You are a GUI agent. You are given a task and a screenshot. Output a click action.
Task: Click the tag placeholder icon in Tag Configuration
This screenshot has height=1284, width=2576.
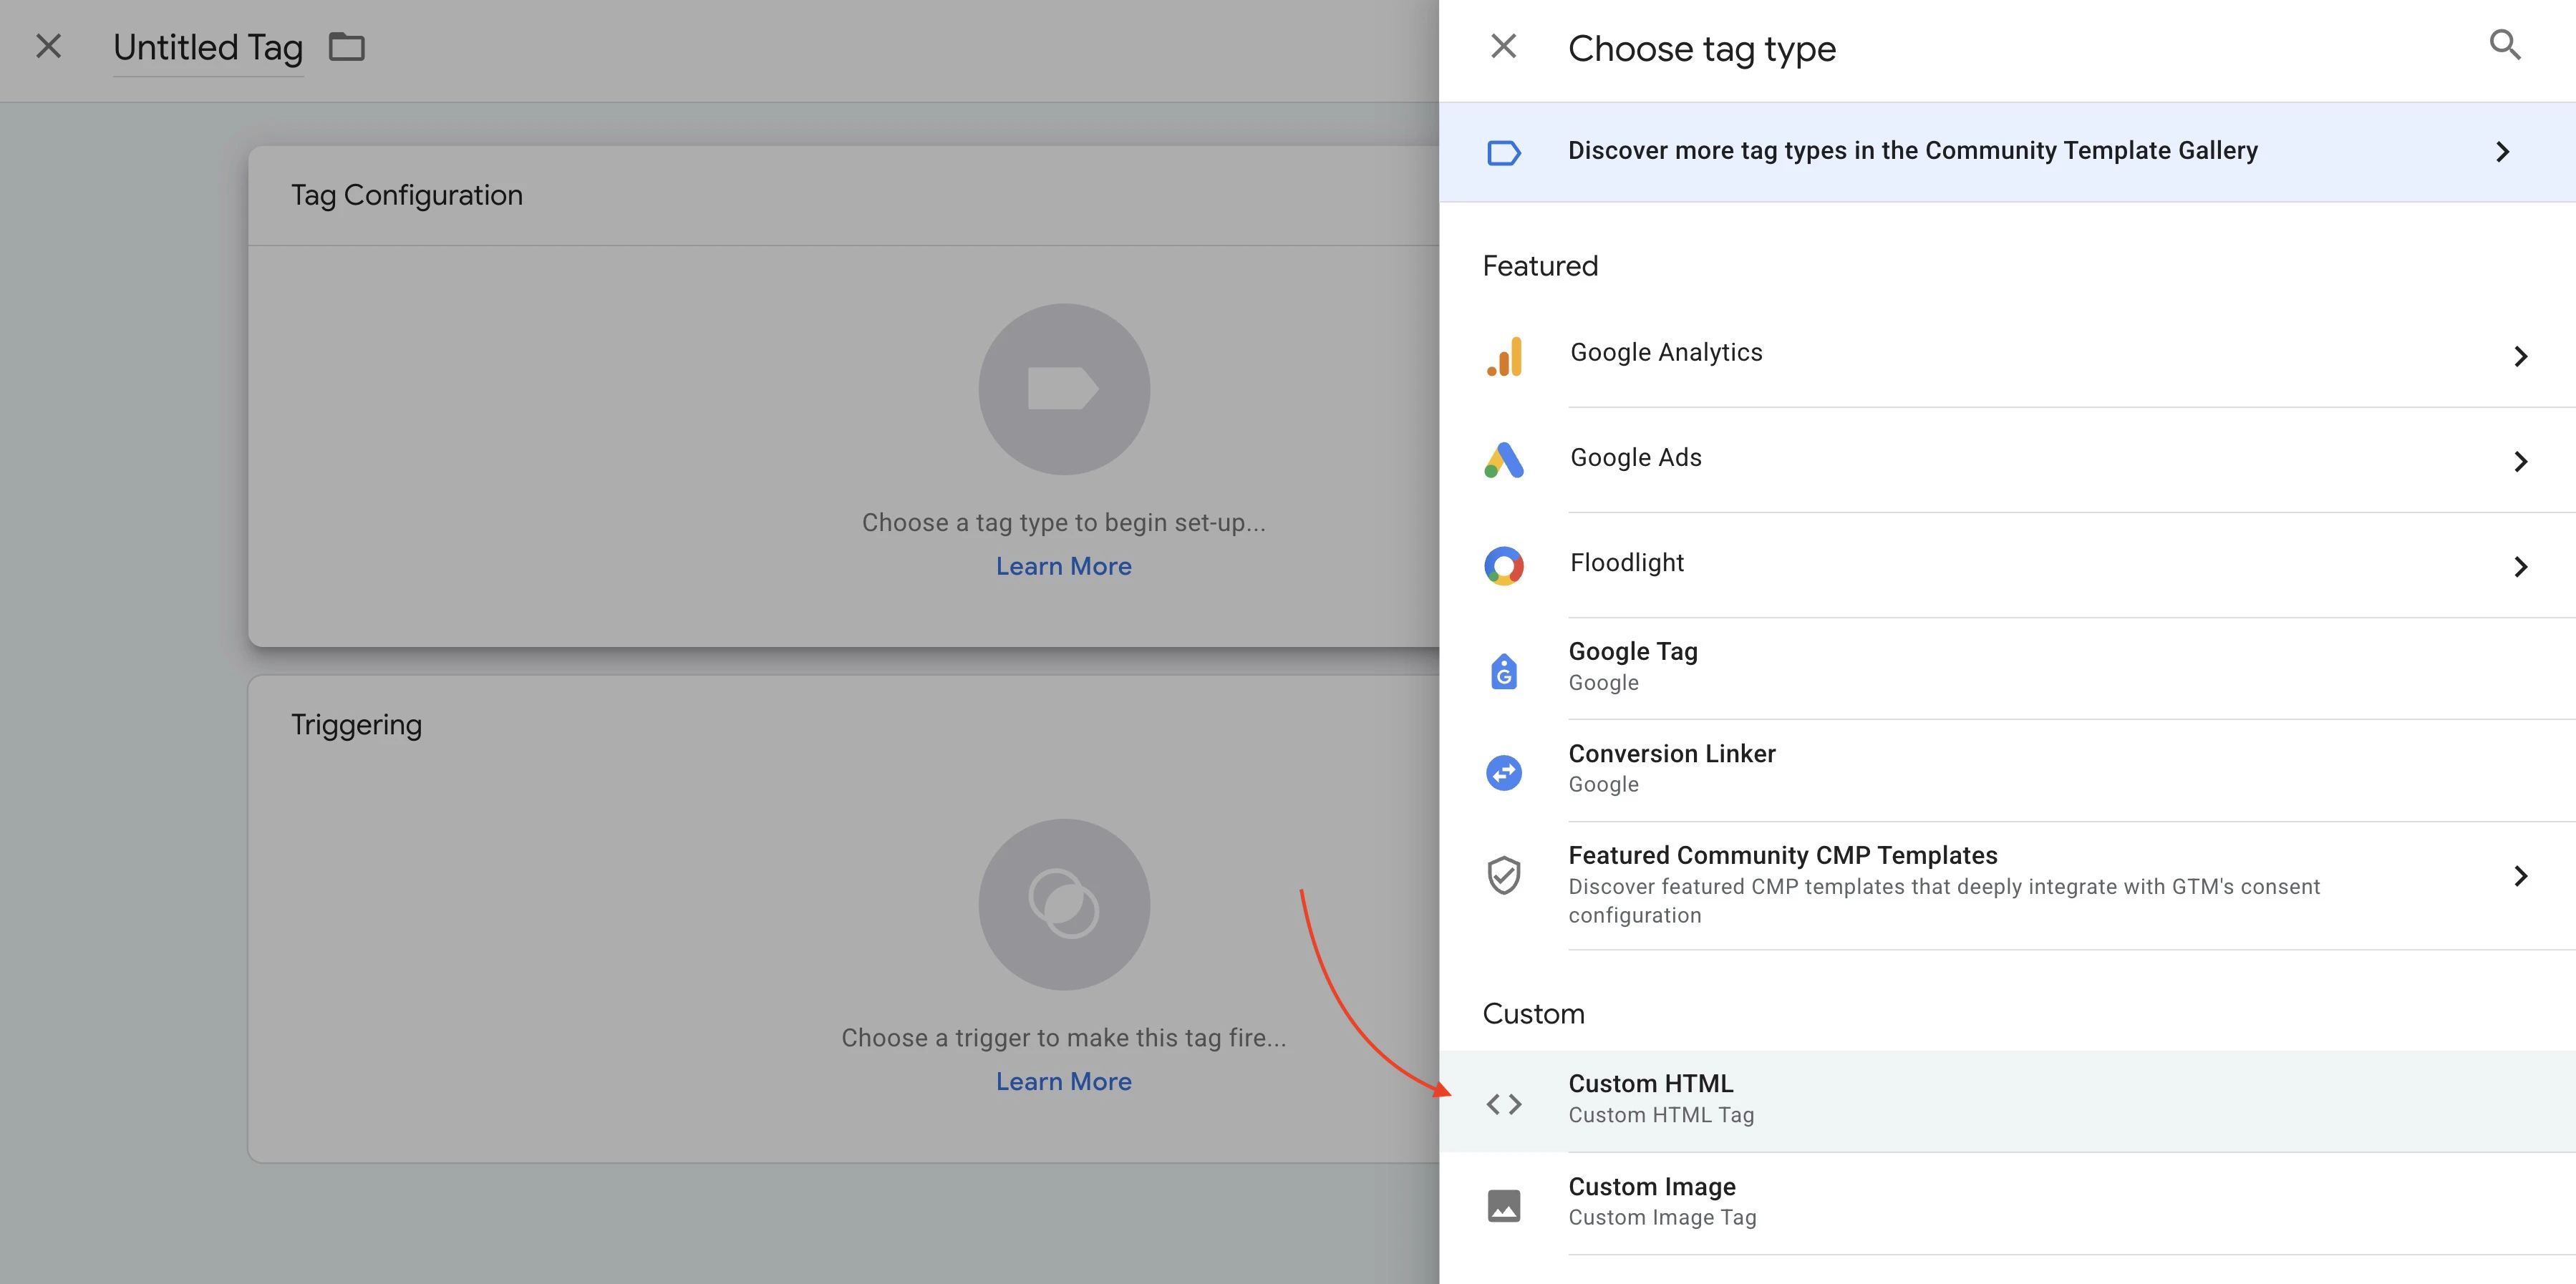pyautogui.click(x=1064, y=389)
